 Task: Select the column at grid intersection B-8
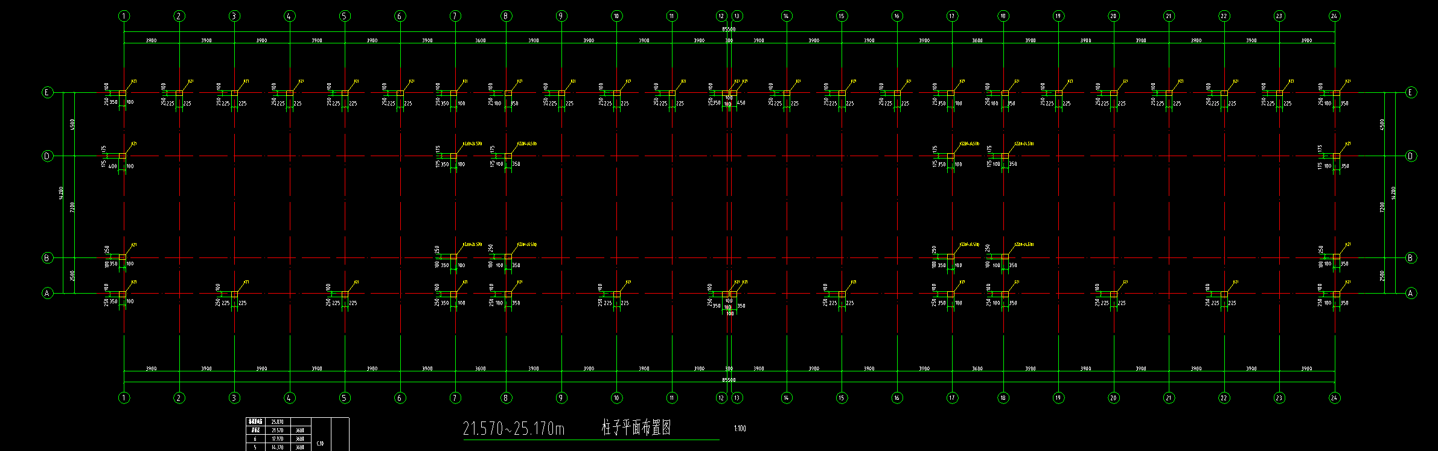(x=508, y=257)
